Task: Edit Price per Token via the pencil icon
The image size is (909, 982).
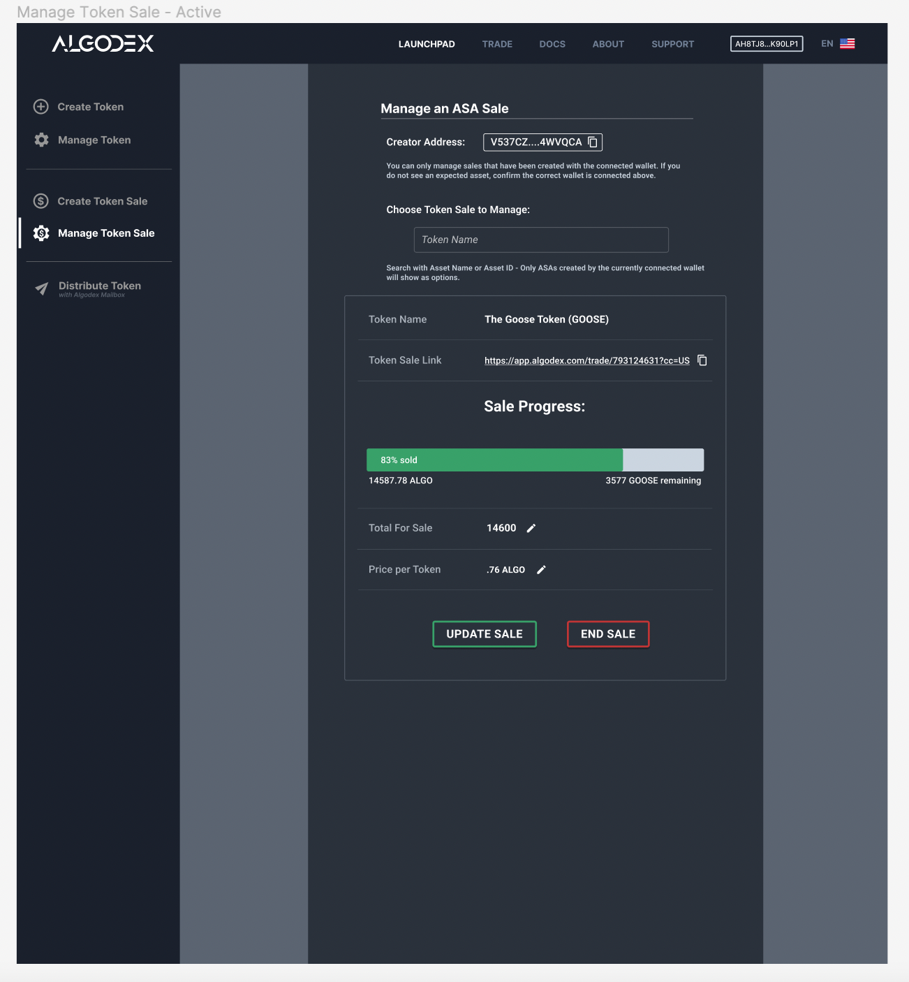Action: pyautogui.click(x=541, y=570)
